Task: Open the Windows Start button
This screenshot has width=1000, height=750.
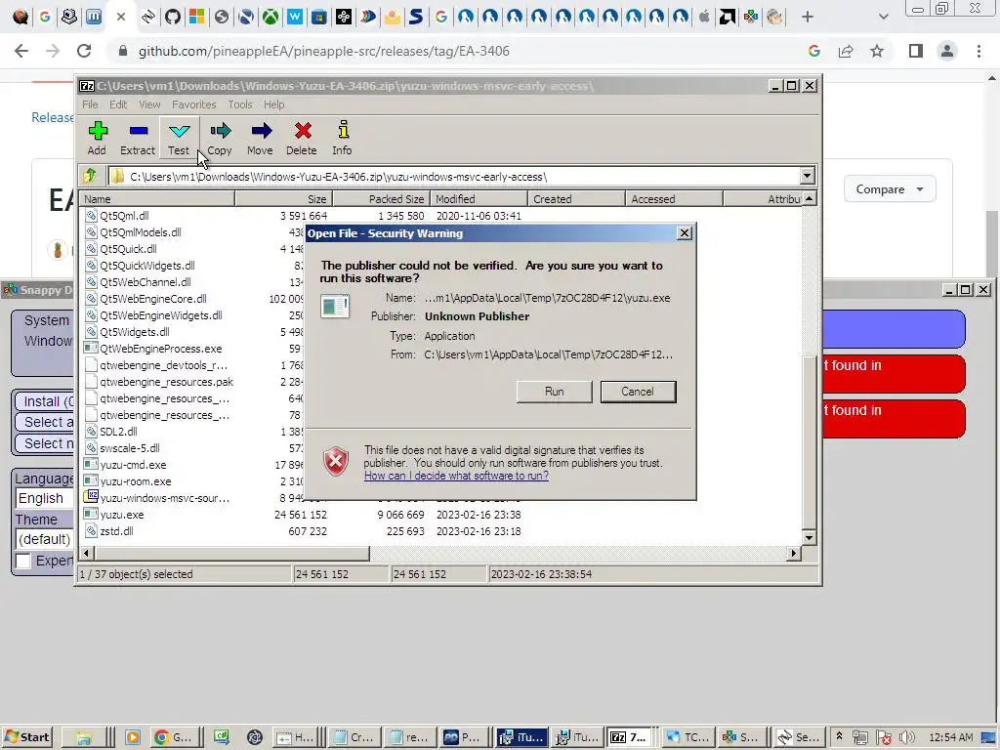Action: (26, 737)
